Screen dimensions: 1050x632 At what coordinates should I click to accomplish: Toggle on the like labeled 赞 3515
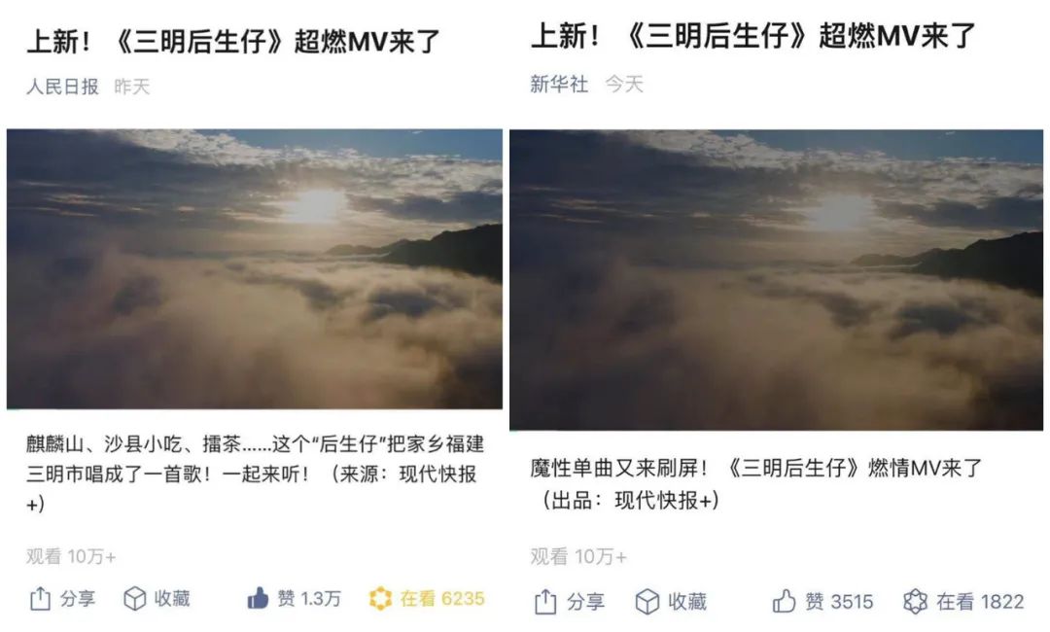(x=823, y=601)
